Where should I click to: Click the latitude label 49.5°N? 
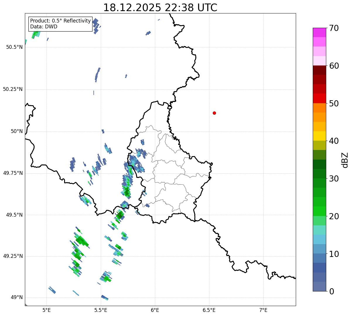(14, 215)
